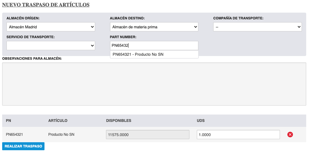
Task: Click the Disponibles field showing 11575.0000
Action: [147, 135]
